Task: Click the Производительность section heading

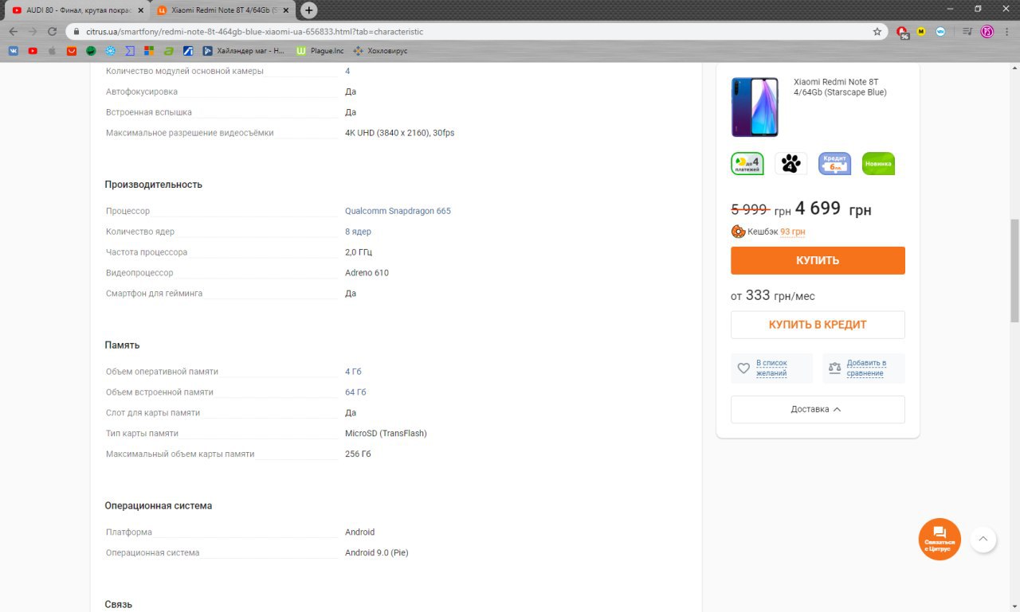Action: [x=154, y=185]
